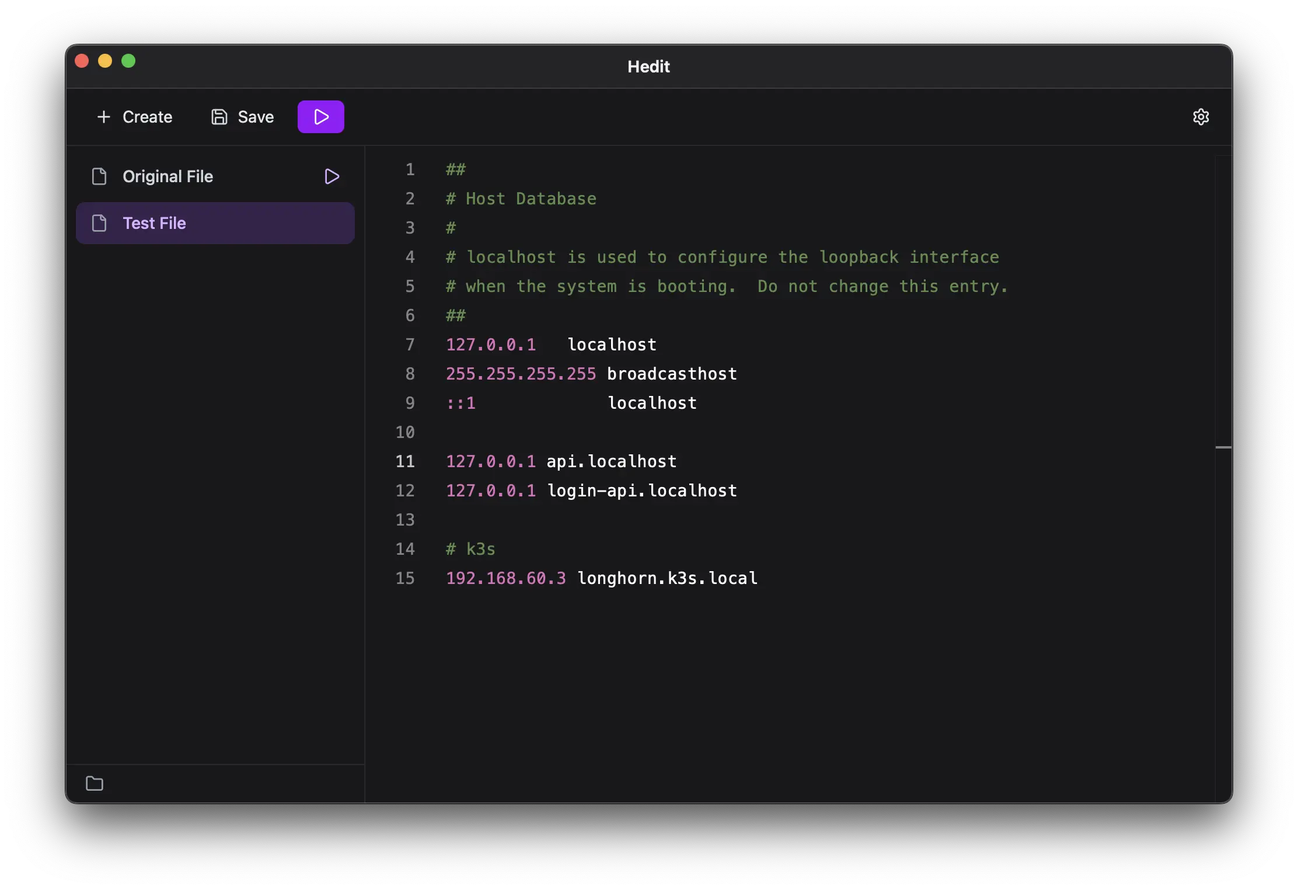Screen dimensions: 1298x890
Task: Click the document icon beside Test File
Action: 99,223
